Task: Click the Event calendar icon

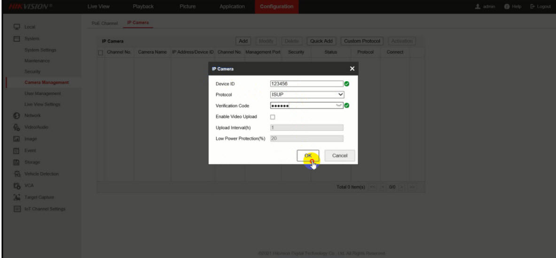Action: (x=16, y=151)
